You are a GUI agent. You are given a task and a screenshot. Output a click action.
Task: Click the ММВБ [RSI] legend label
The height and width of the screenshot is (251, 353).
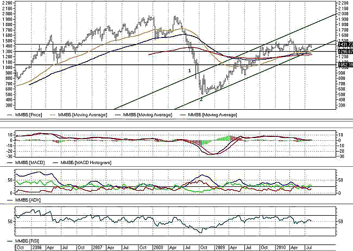click(28, 241)
